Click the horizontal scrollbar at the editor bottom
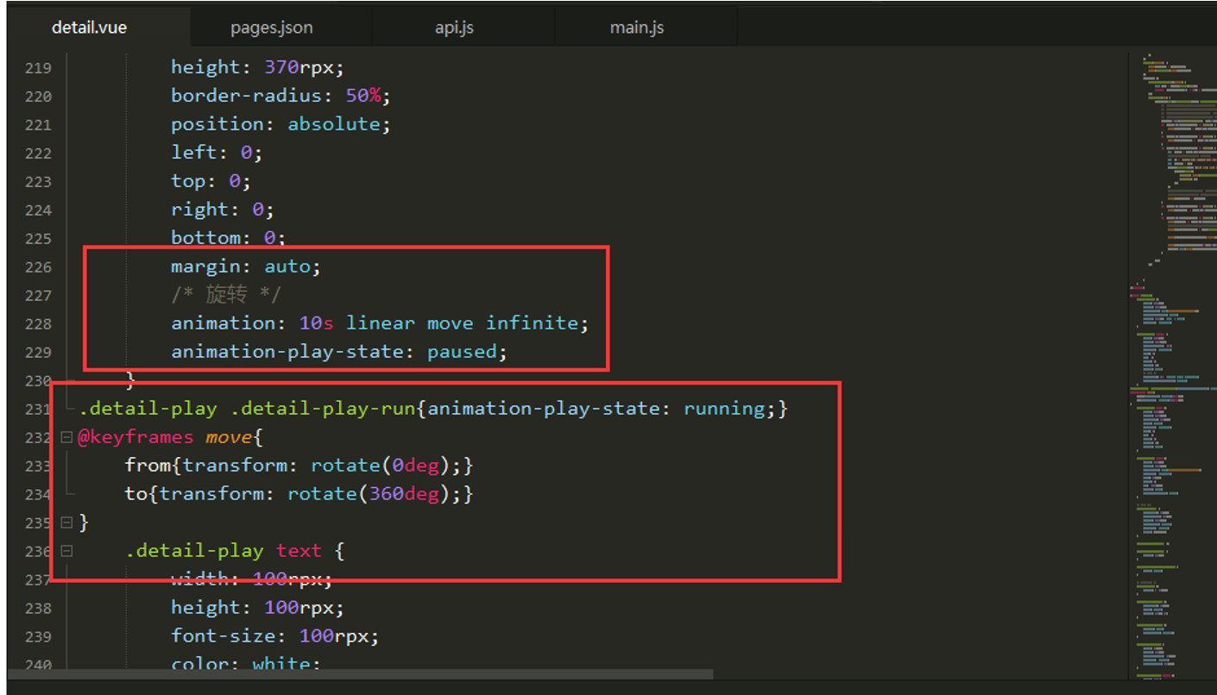 [x=361, y=674]
